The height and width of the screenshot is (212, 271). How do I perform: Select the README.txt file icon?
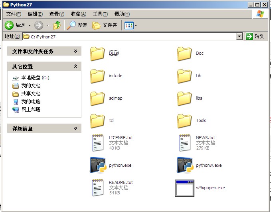[98, 188]
